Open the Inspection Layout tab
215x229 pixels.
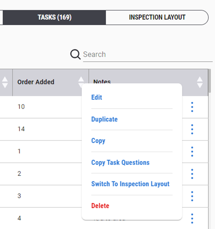157,17
